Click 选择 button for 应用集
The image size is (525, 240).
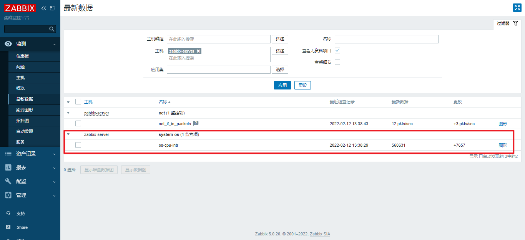[280, 70]
